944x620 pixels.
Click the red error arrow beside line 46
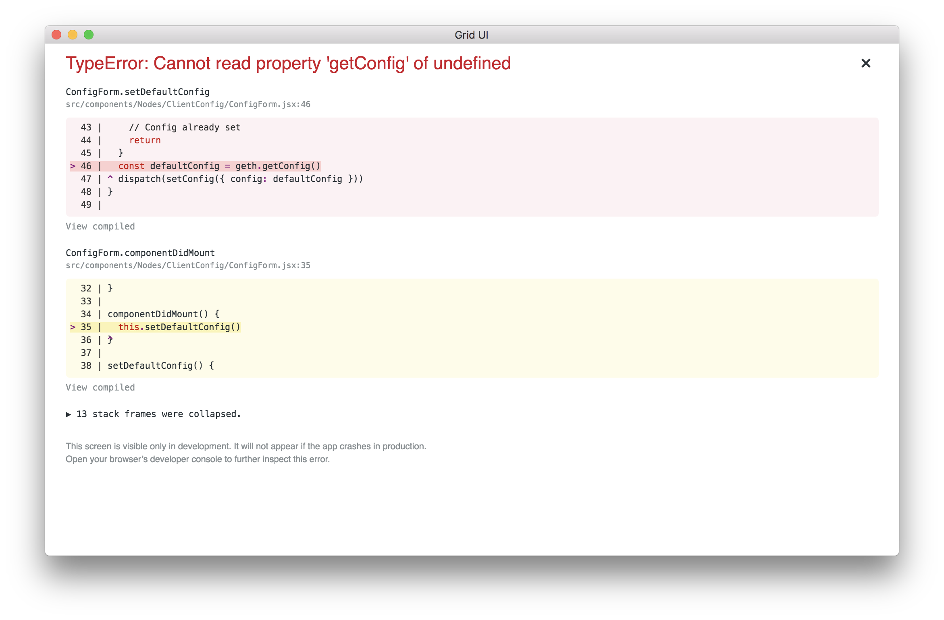(73, 165)
